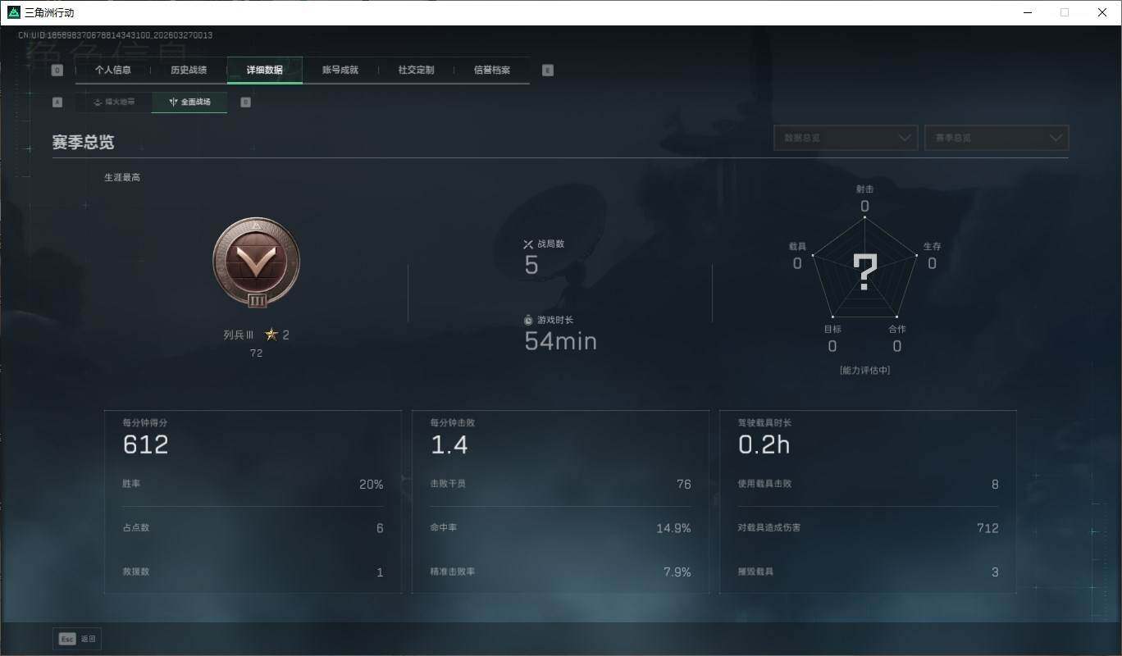The height and width of the screenshot is (656, 1122).
Task: Open the 历史战绩 tab
Action: tap(189, 71)
